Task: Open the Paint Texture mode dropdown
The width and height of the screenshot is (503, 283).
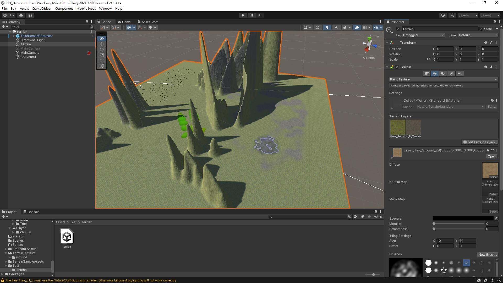Action: (443, 79)
